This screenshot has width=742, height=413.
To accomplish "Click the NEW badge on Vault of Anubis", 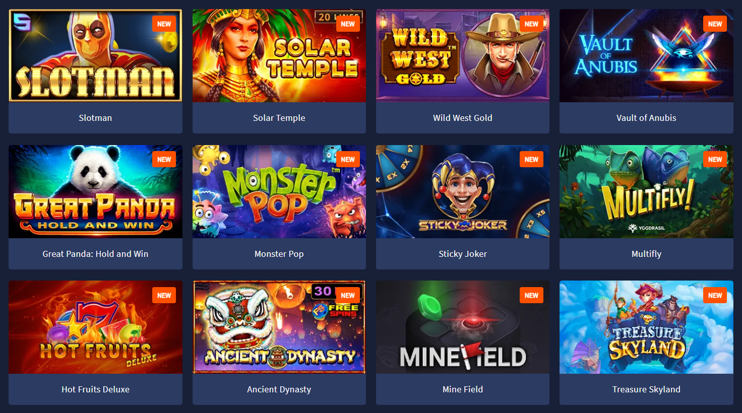I will coord(715,24).
